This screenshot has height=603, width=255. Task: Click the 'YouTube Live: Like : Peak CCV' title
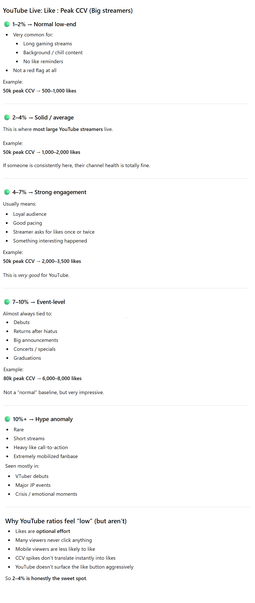(x=68, y=11)
